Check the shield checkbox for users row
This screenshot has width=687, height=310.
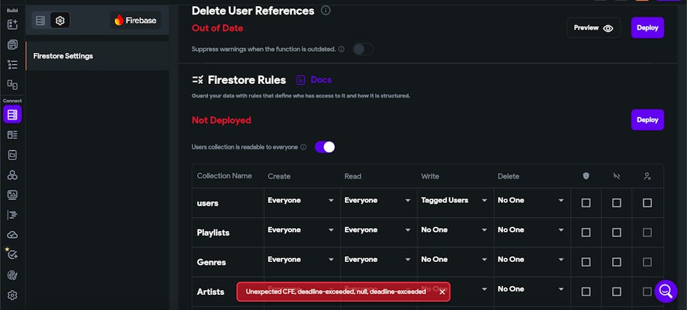point(586,203)
